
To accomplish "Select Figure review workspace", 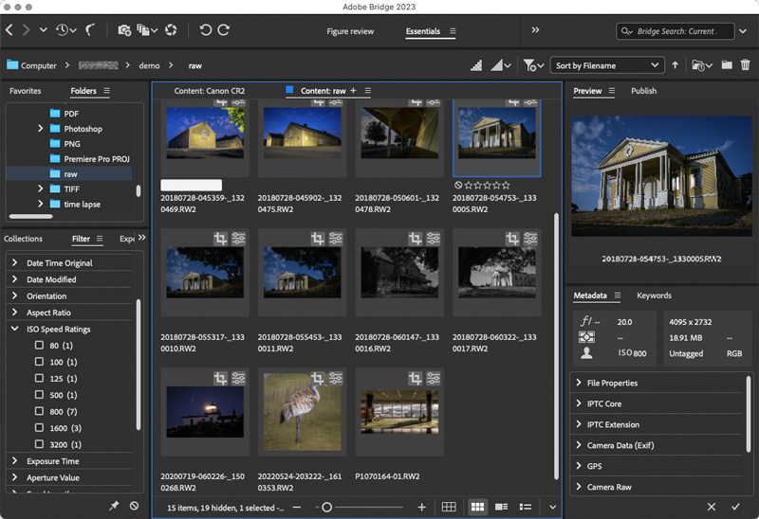I will coord(350,31).
